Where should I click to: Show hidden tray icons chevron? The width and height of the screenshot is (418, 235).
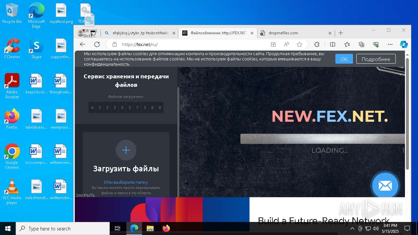(352, 228)
